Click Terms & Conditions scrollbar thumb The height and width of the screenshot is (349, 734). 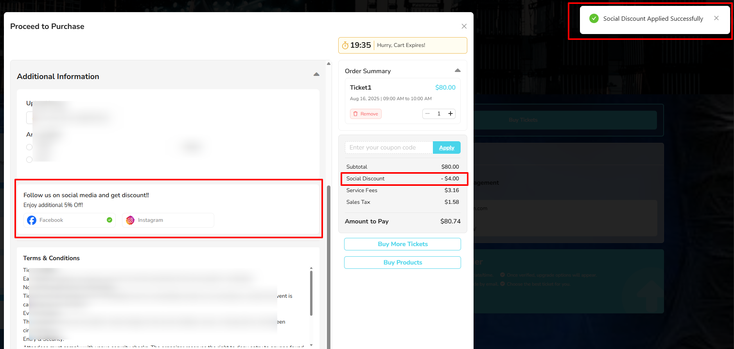tap(311, 293)
